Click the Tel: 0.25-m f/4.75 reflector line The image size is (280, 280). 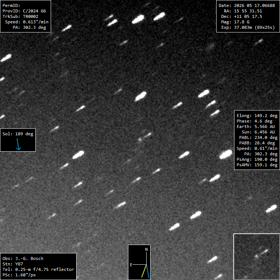click(x=38, y=269)
